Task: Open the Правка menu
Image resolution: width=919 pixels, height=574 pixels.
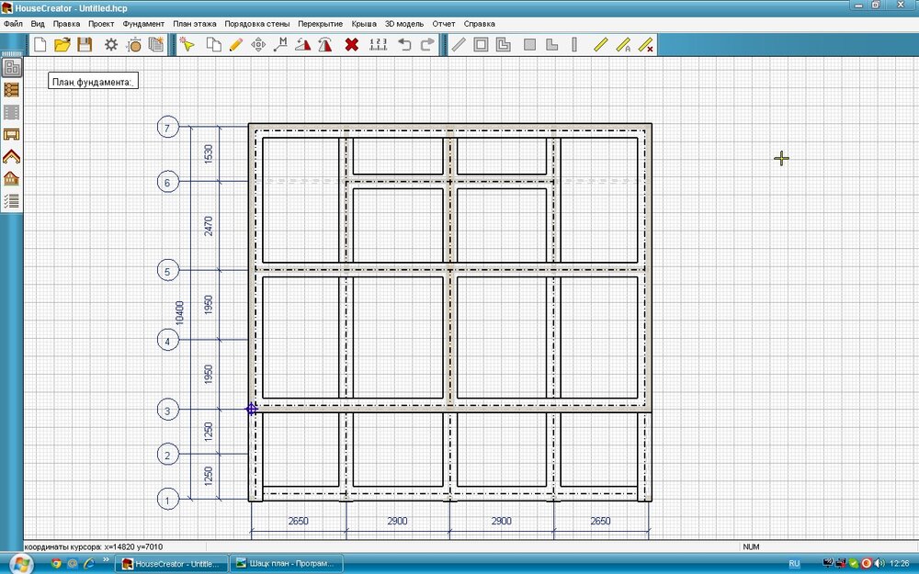Action: click(x=66, y=24)
